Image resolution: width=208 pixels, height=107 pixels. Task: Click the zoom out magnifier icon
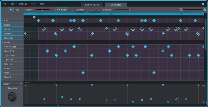click(181, 10)
